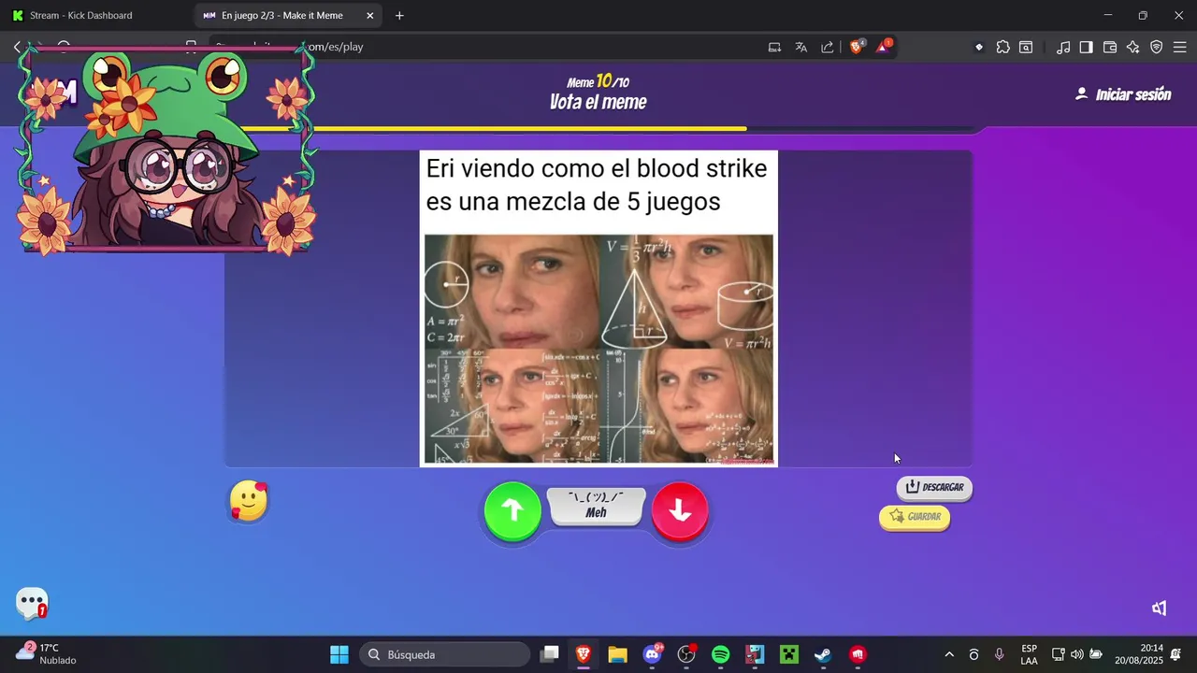
Task: Click the share page icon
Action: tap(828, 47)
